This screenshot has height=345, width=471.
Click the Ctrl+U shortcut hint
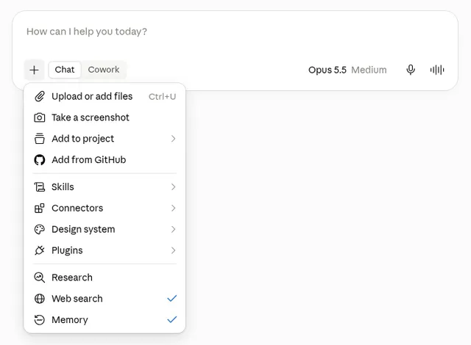(162, 97)
